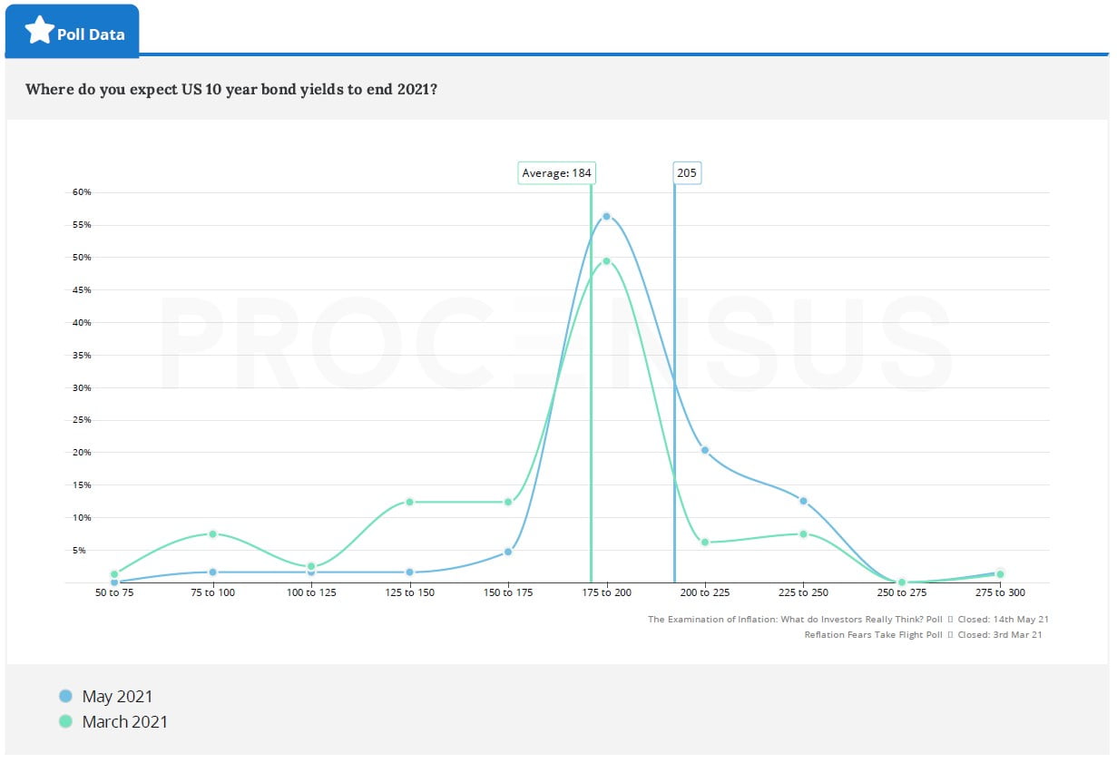This screenshot has width=1117, height=763.
Task: Click the blue May 2021 legend dot
Action: tap(65, 697)
